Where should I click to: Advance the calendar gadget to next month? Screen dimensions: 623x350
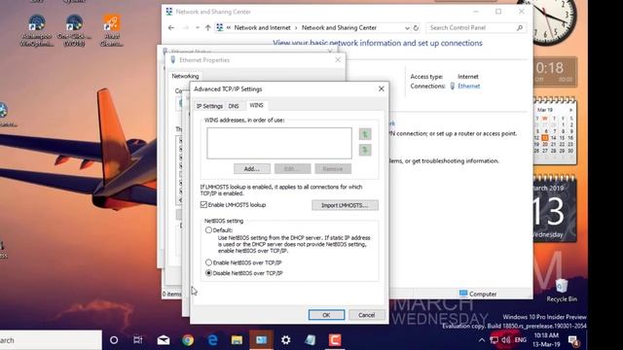tap(570, 110)
